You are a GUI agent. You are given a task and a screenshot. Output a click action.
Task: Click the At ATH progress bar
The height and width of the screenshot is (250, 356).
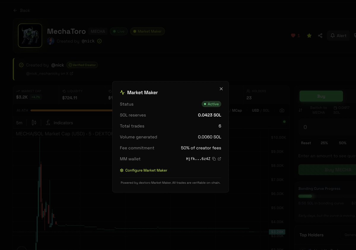(x=71, y=110)
